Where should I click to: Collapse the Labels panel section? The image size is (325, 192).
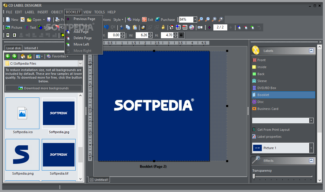[x=311, y=50]
